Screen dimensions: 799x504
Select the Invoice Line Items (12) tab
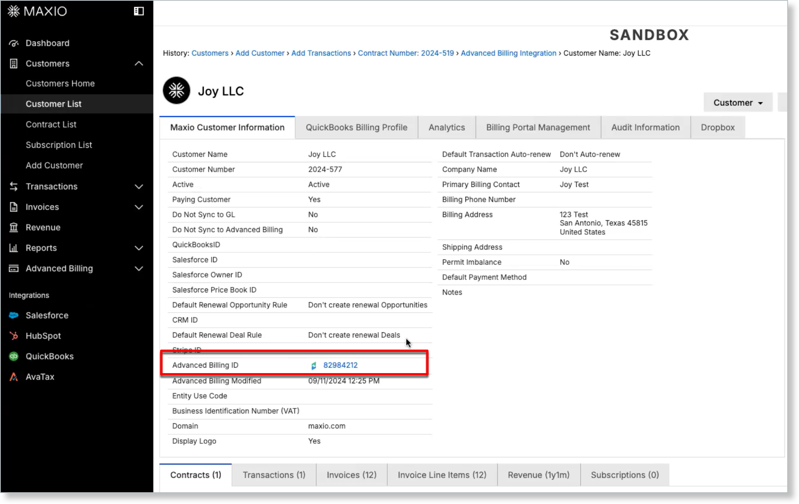[x=442, y=475]
